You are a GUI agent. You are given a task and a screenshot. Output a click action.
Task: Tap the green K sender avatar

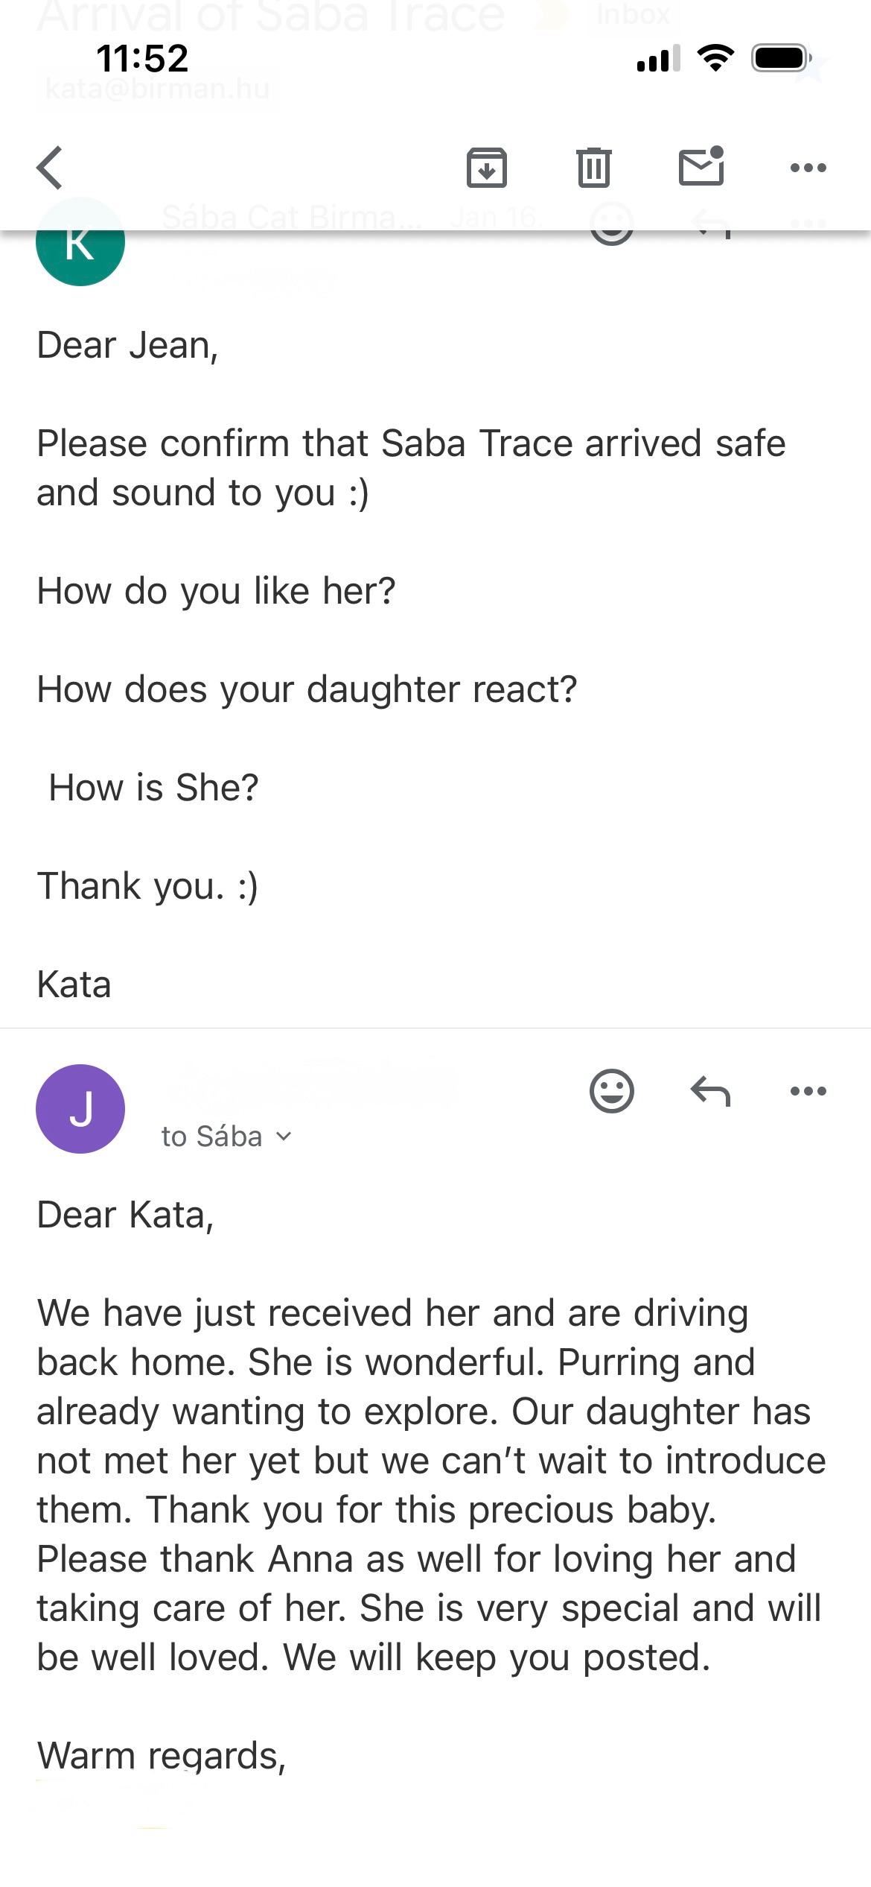click(80, 246)
